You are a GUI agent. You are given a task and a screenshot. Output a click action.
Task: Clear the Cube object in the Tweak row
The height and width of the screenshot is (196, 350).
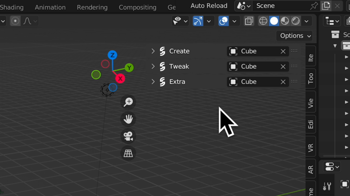click(283, 67)
